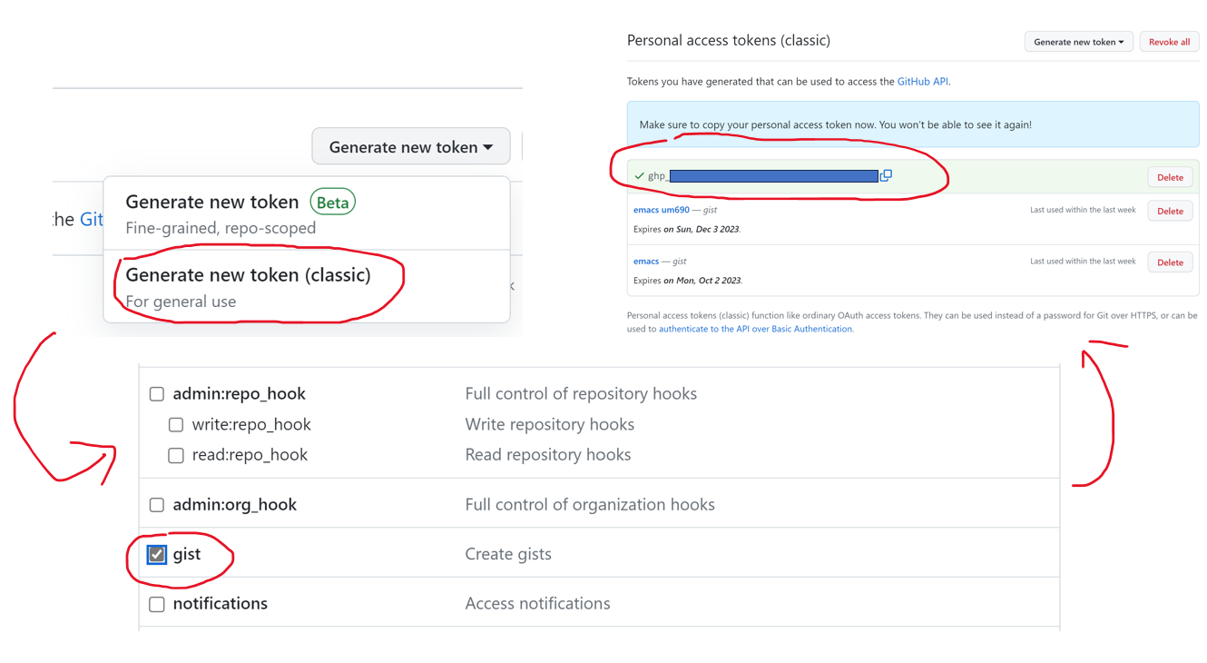Open the emacs token expiring Oct 2

pos(646,262)
